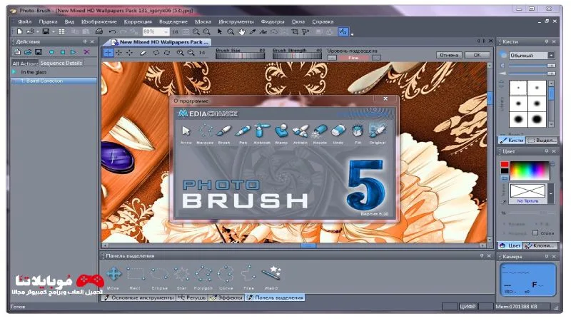The height and width of the screenshot is (321, 571).
Task: Switch to the Выдел... tab in Brushes panel
Action: pos(541,140)
